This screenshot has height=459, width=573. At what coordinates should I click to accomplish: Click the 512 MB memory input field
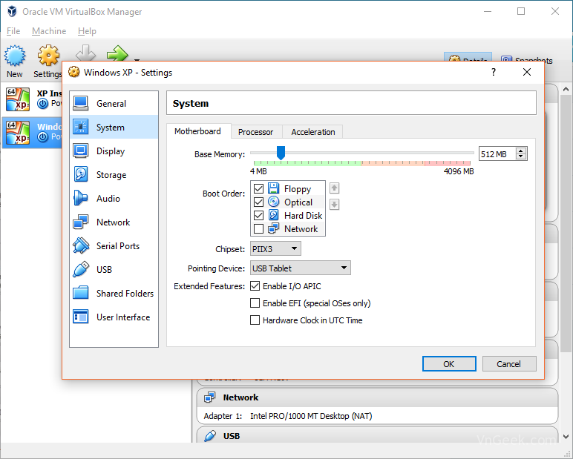497,154
